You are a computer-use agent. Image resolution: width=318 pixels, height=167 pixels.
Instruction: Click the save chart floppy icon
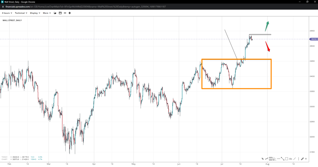[60, 13]
